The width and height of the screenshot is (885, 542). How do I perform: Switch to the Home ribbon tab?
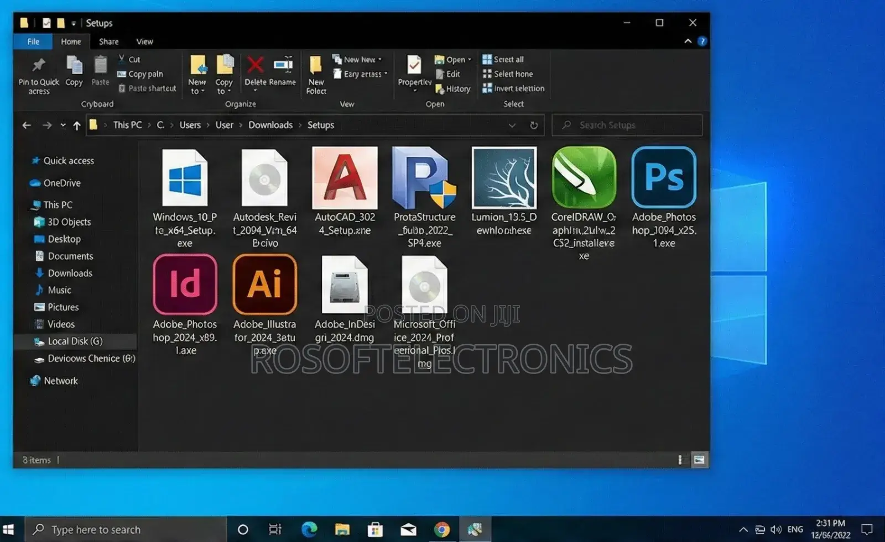pos(71,41)
